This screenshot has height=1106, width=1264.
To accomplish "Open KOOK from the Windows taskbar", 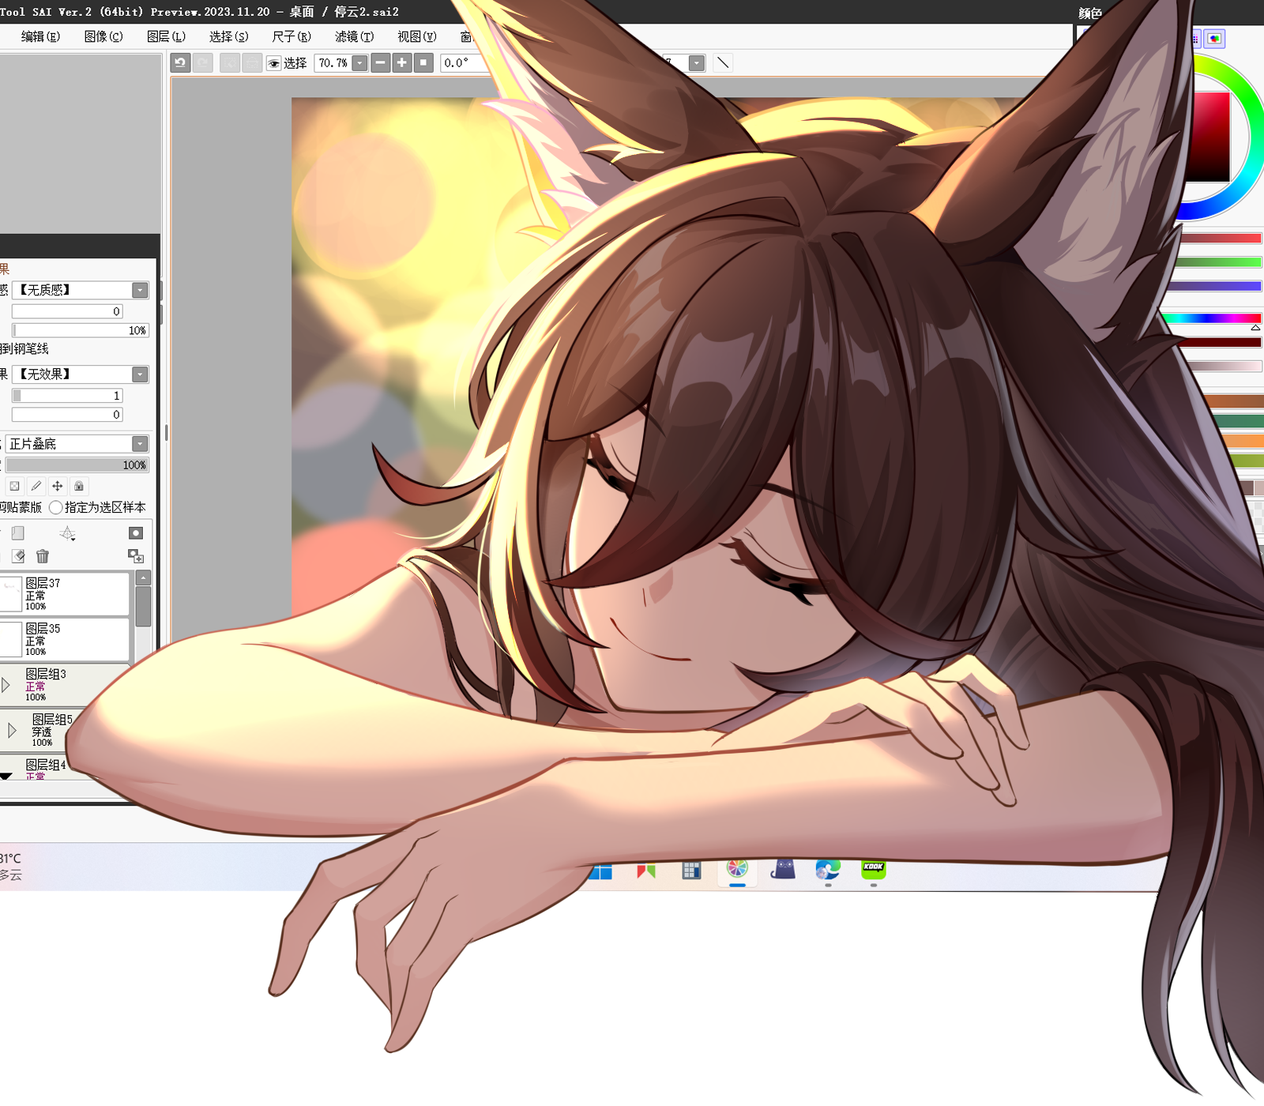I will (873, 869).
